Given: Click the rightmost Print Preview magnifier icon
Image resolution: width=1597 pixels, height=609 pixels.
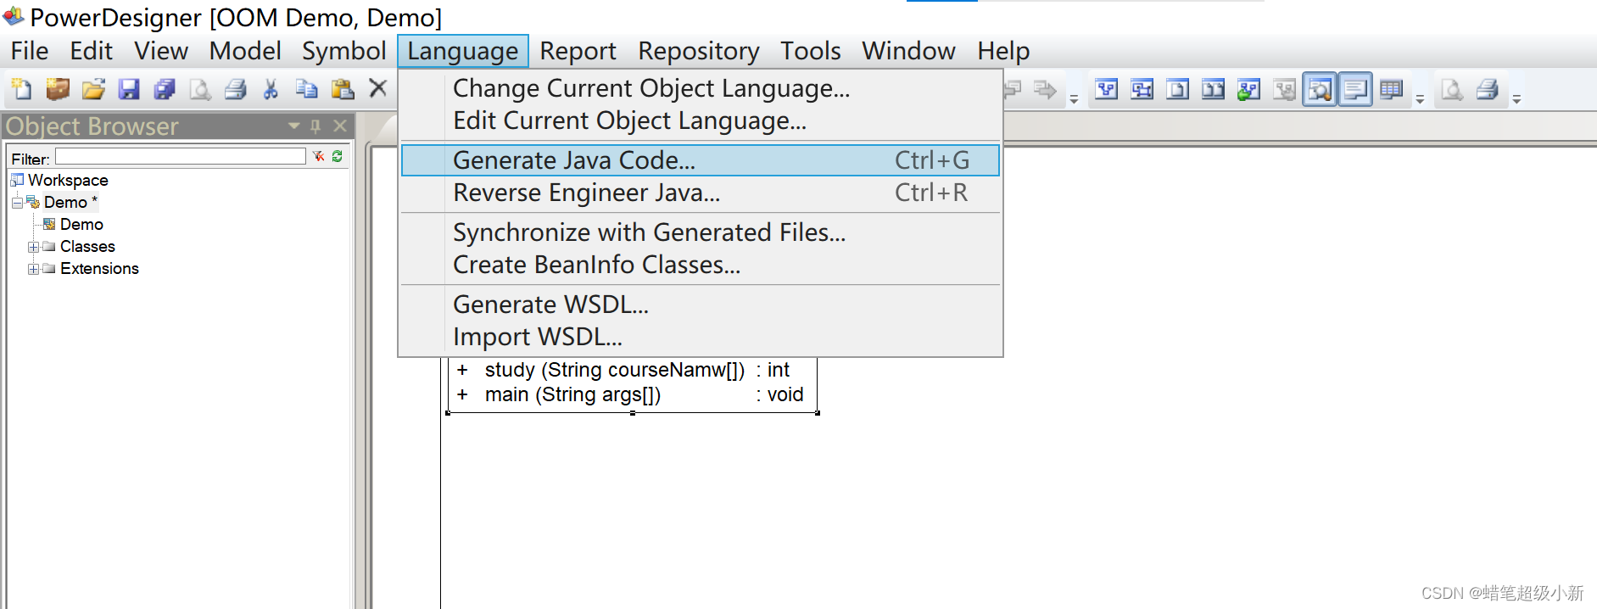Looking at the screenshot, I should click(1452, 89).
